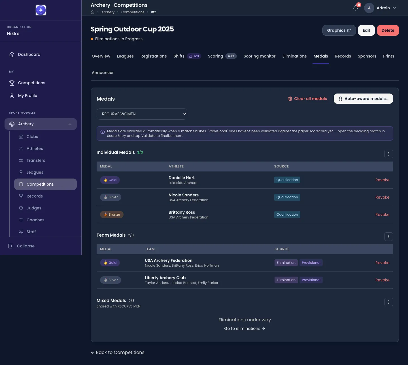
Task: Open the RECURVE WOMEN category dropdown
Action: tap(142, 114)
